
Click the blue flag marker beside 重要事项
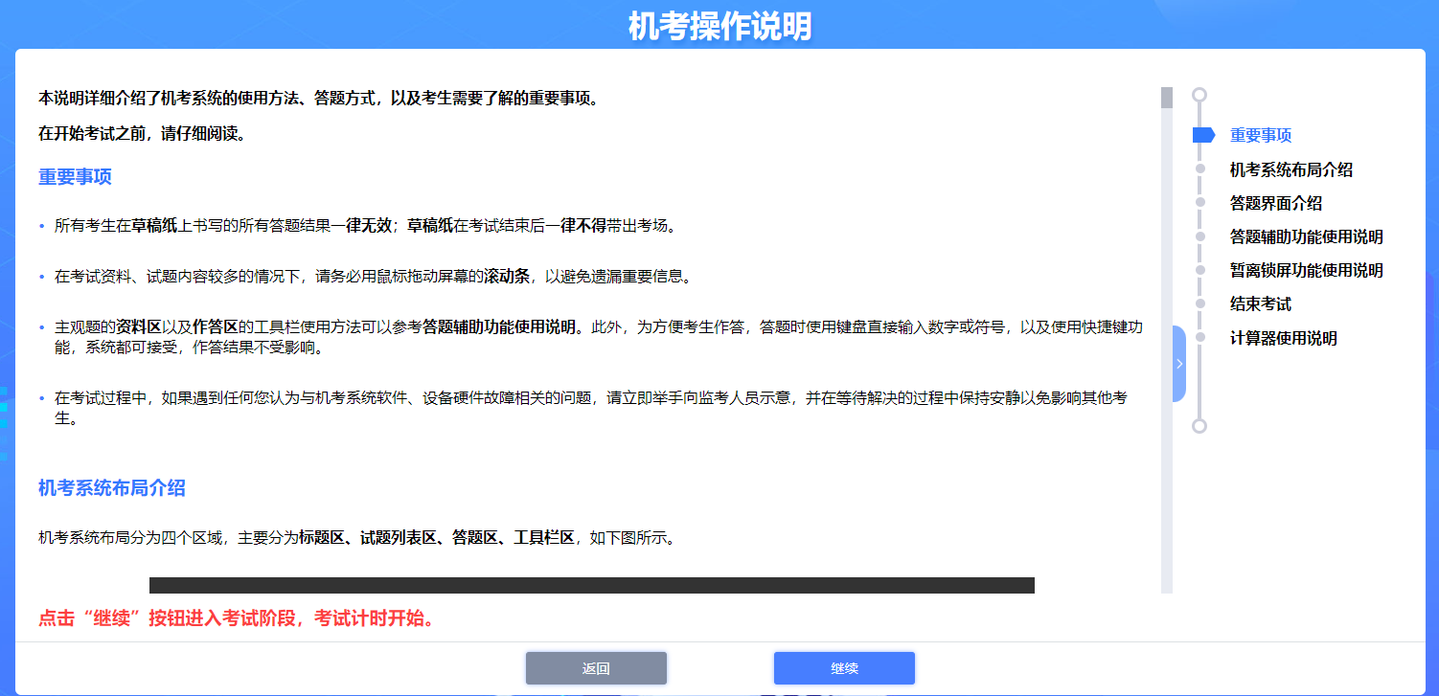tap(1202, 135)
